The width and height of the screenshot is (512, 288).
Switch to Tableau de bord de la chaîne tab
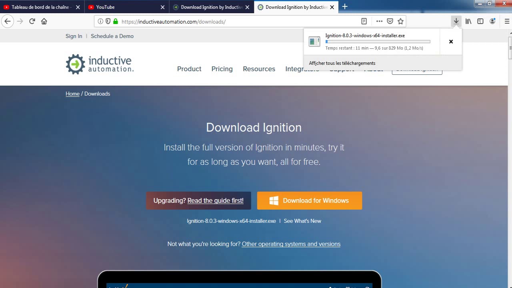(x=42, y=7)
